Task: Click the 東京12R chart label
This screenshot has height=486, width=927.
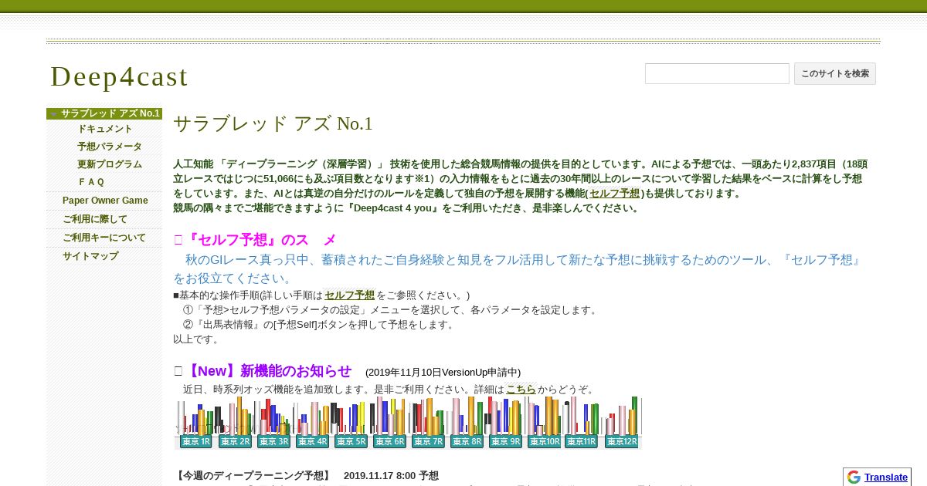Action: point(620,441)
